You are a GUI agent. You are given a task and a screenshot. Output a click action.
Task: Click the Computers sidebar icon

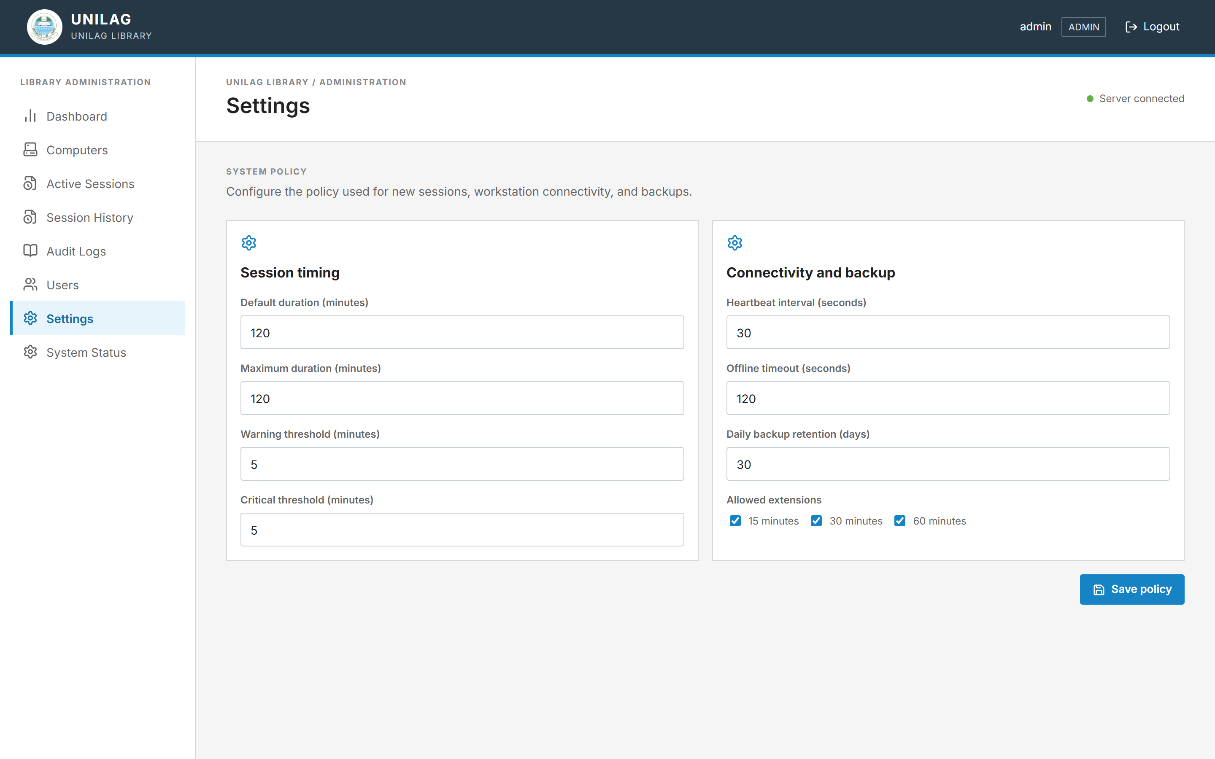click(30, 150)
